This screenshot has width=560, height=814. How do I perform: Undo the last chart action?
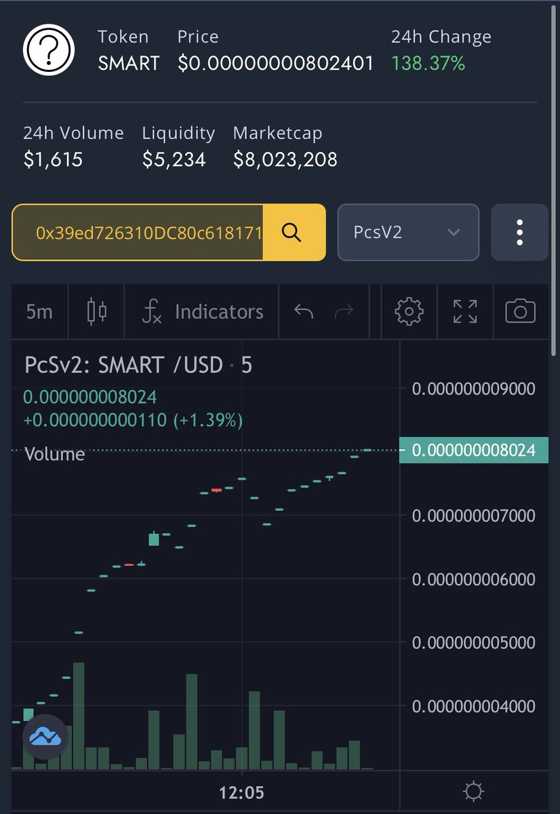[x=304, y=312]
